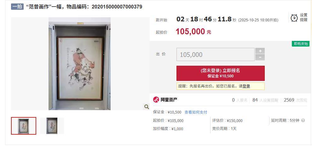Select the first painting thumbnail
This screenshot has height=151, width=312.
coord(24,126)
